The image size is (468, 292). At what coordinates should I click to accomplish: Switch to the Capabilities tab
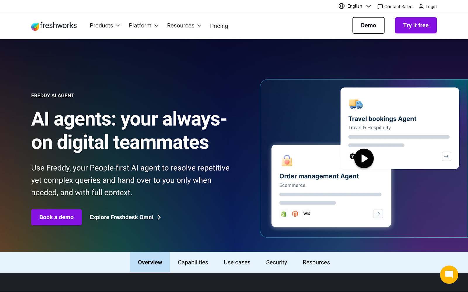click(x=193, y=262)
